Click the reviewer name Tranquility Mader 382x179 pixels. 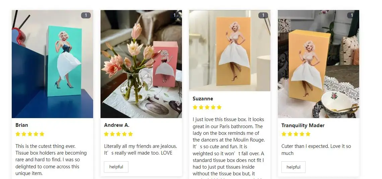[x=303, y=125]
